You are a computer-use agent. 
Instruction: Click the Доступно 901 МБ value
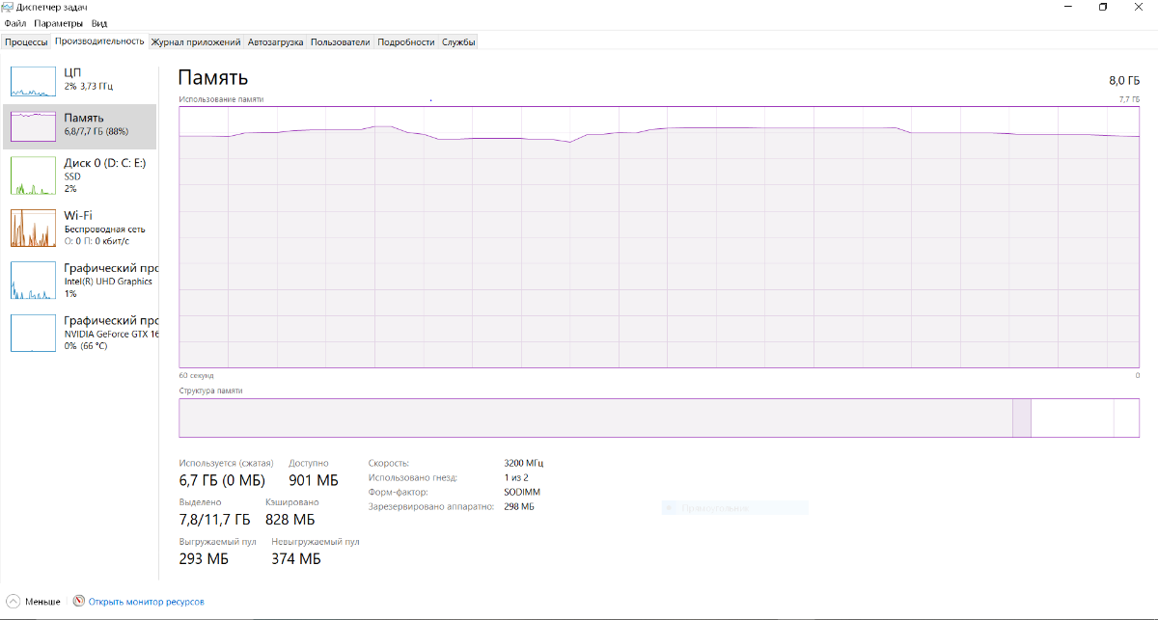[314, 480]
